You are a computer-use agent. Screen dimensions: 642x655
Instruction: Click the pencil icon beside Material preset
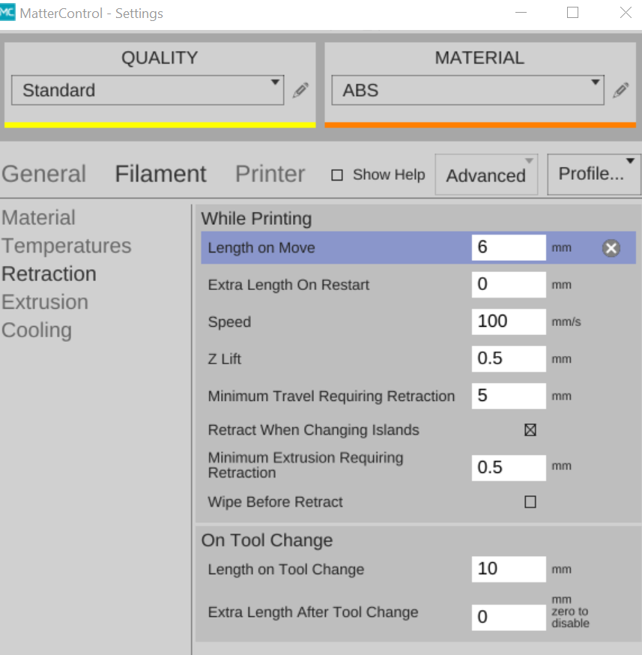[620, 91]
